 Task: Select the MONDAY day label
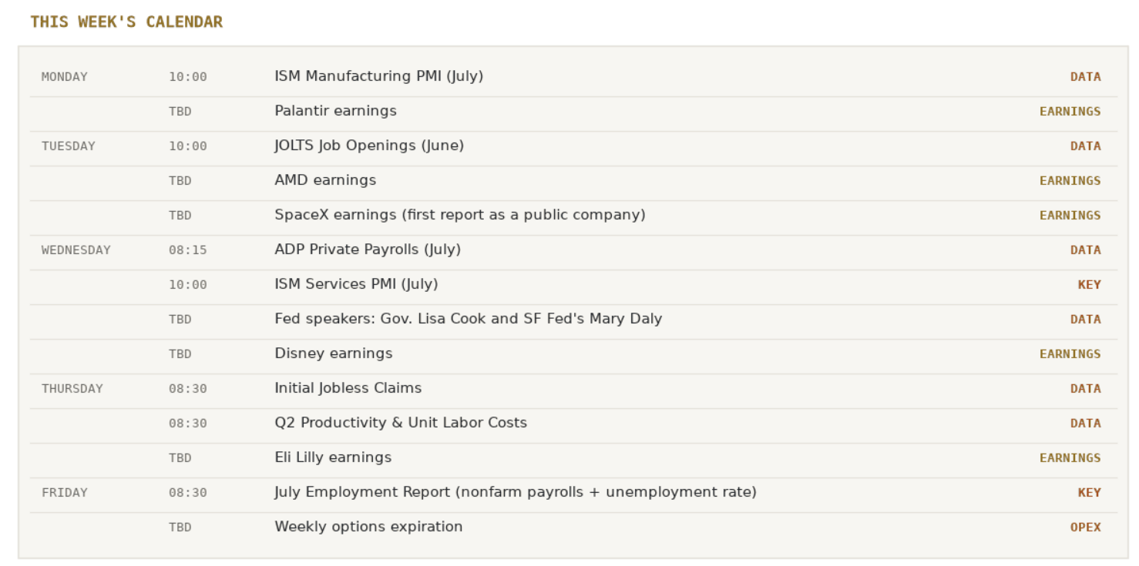tap(65, 77)
